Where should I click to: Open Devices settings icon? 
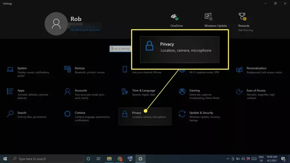click(x=67, y=69)
